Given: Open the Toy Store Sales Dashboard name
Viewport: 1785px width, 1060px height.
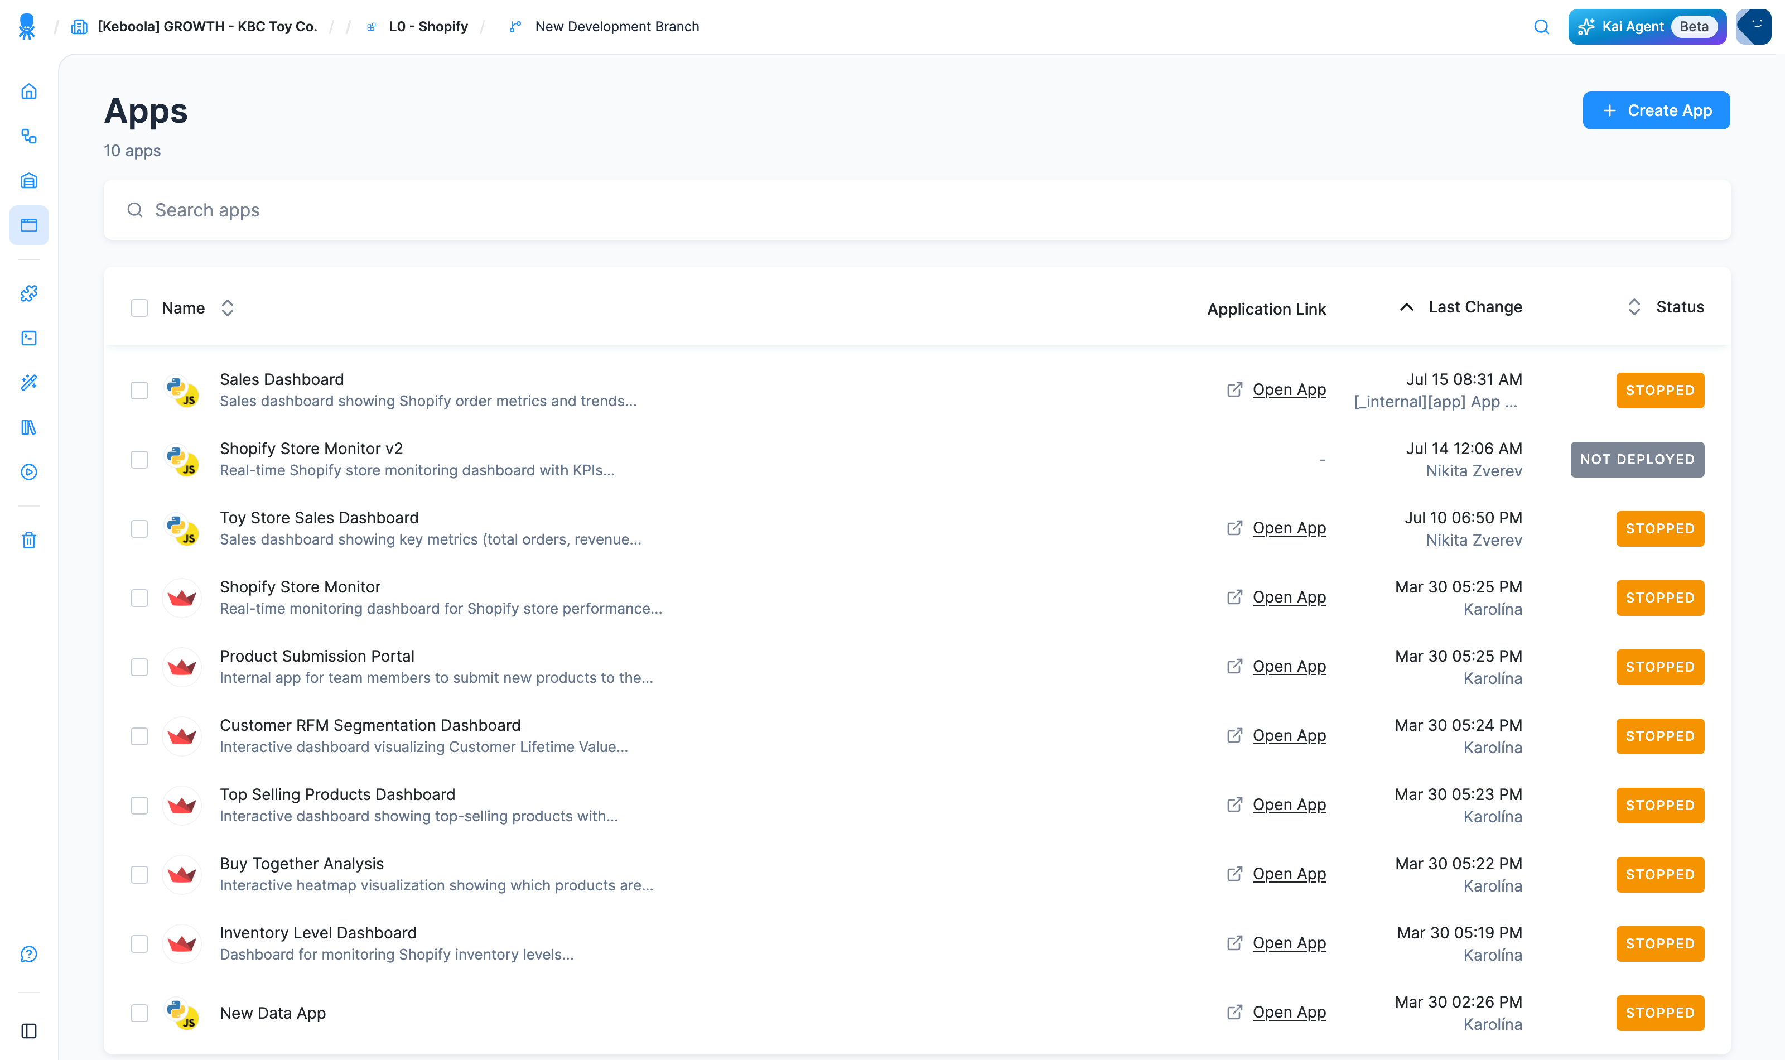Looking at the screenshot, I should tap(319, 518).
